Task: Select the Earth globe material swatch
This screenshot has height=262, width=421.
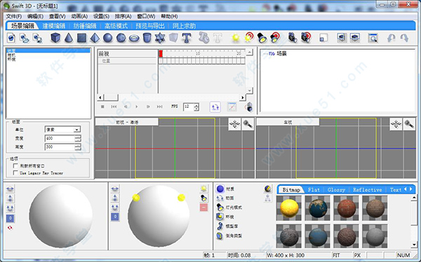Action: [318, 208]
